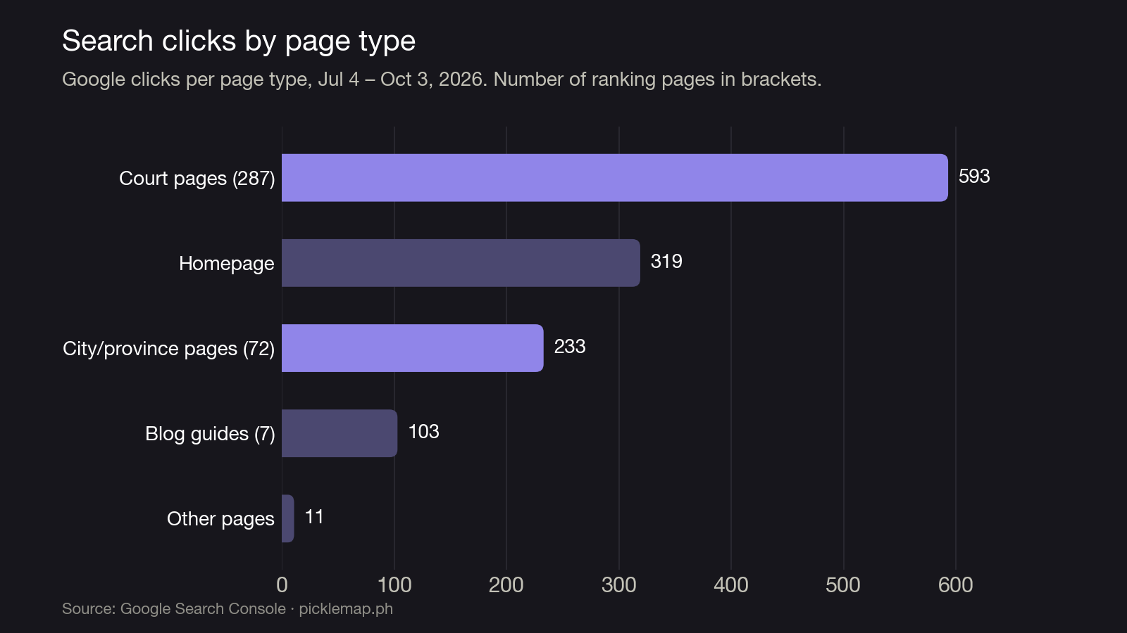
Task: Click the value label 593
Action: tap(974, 177)
